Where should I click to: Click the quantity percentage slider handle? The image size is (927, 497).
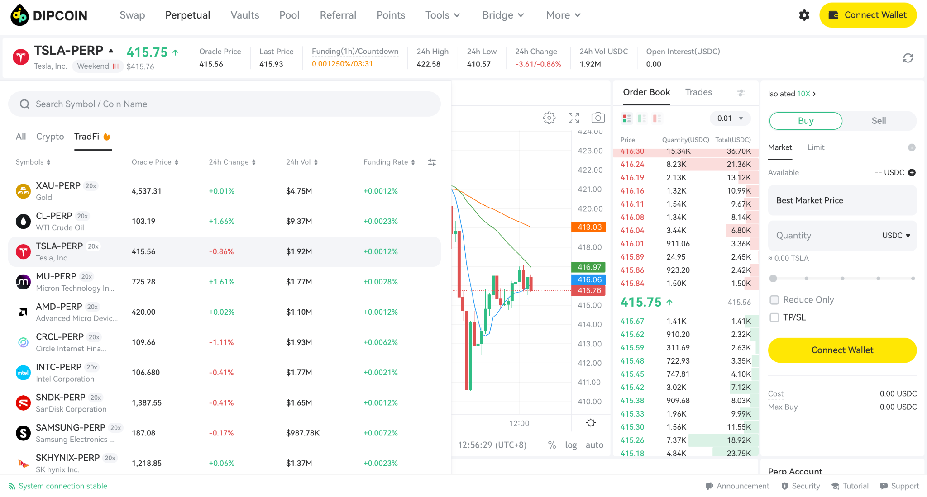click(x=773, y=279)
